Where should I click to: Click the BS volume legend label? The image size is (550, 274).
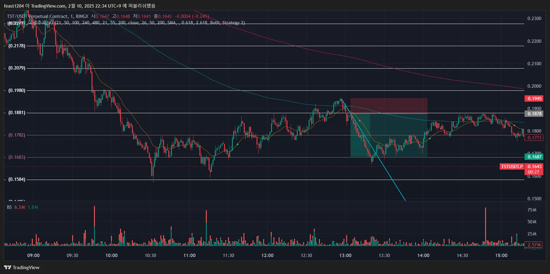pos(9,207)
